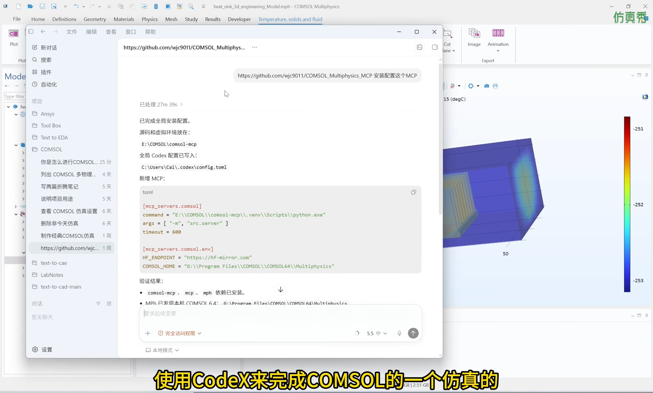Click 要求后续变更 message input field

point(280,313)
